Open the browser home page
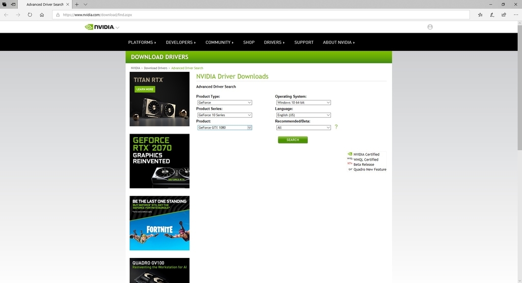 [x=42, y=15]
